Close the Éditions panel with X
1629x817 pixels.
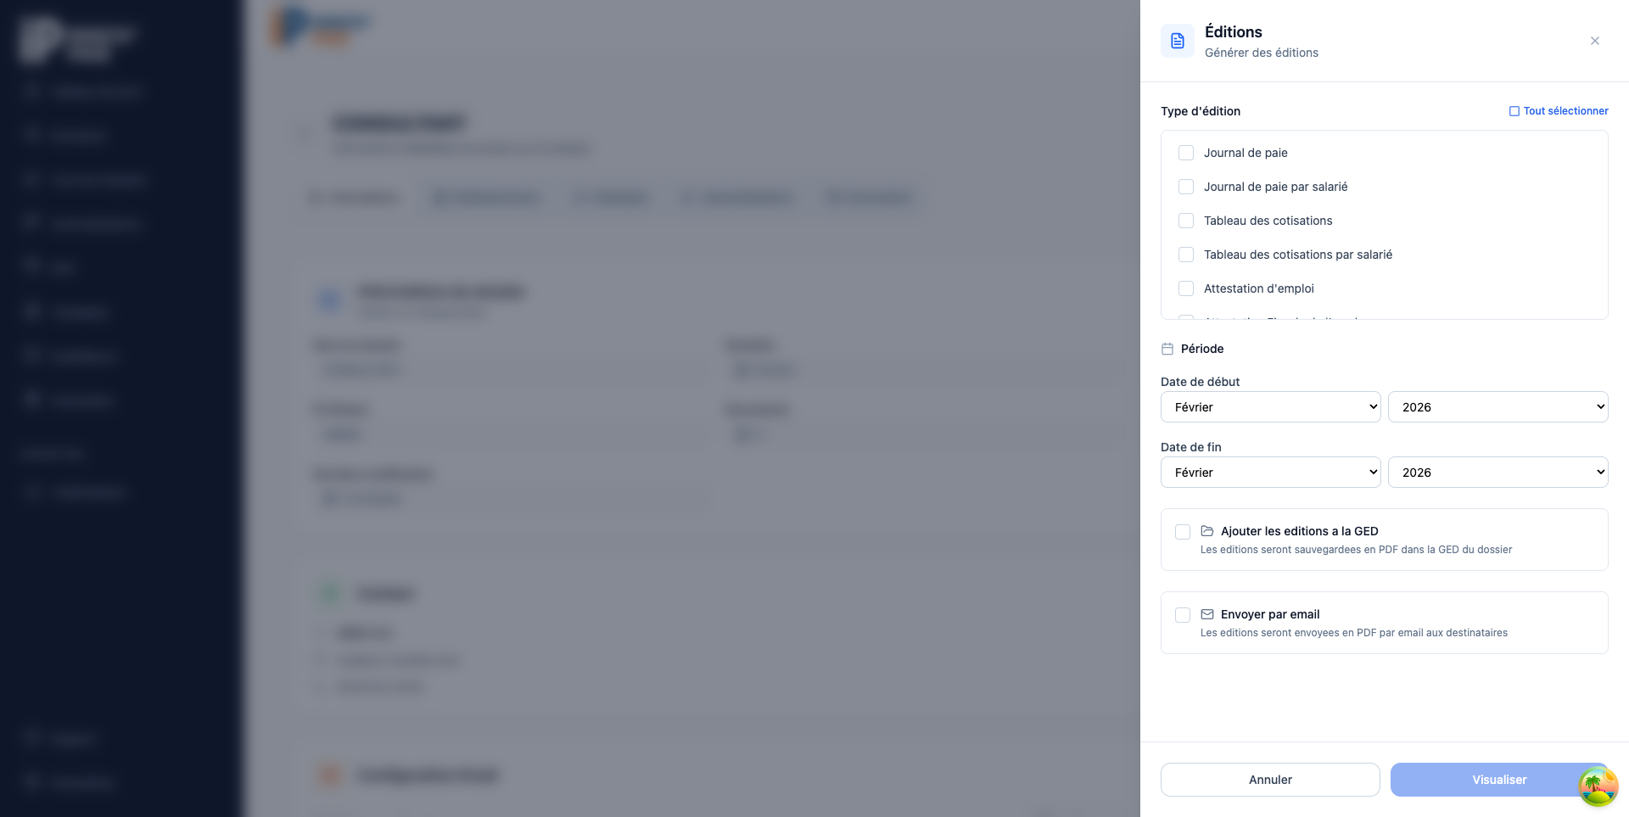(x=1595, y=41)
